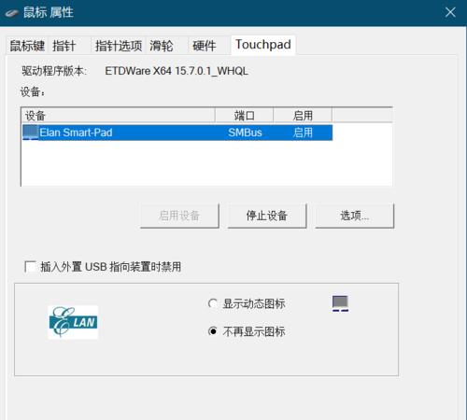Switch to the 指针选项 tab

(119, 46)
